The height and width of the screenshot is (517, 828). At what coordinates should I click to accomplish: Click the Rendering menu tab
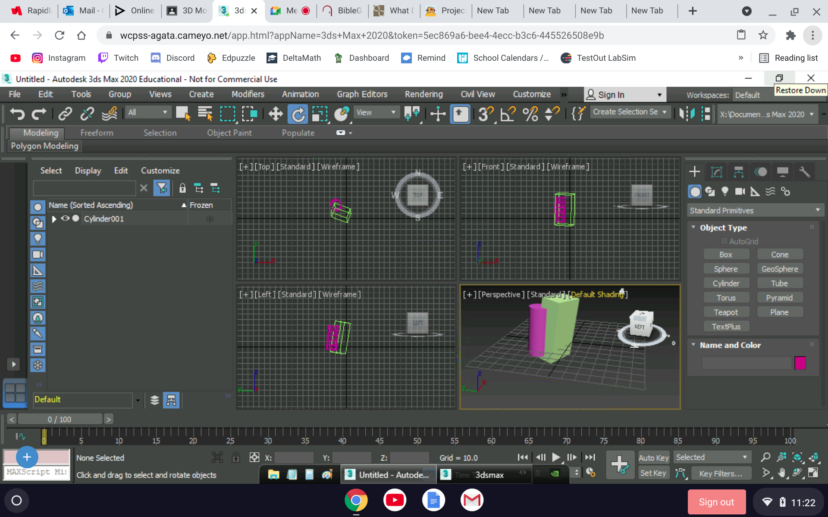[424, 94]
